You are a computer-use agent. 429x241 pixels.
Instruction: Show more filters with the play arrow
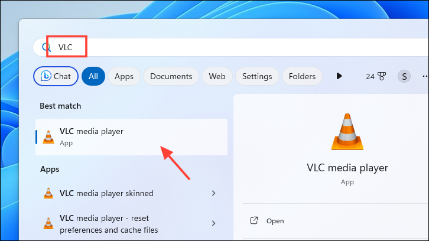(x=339, y=76)
